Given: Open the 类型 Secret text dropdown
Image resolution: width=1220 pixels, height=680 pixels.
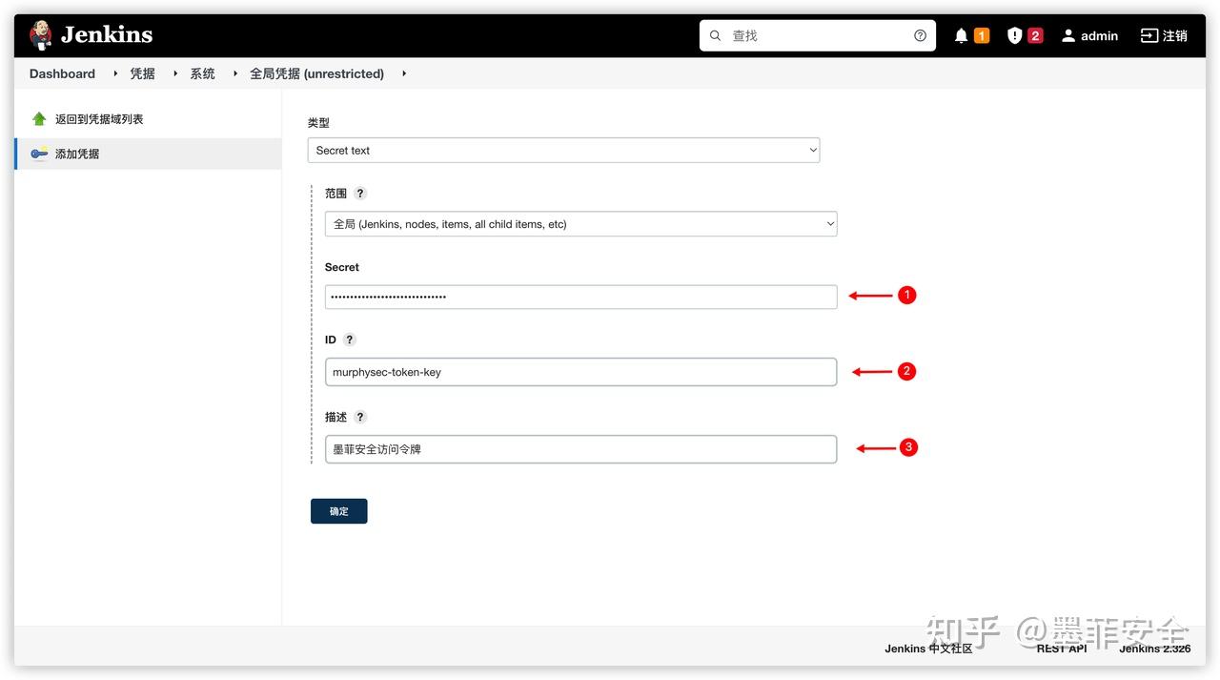Looking at the screenshot, I should 563,151.
